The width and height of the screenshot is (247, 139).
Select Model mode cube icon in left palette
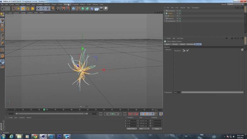[2, 20]
